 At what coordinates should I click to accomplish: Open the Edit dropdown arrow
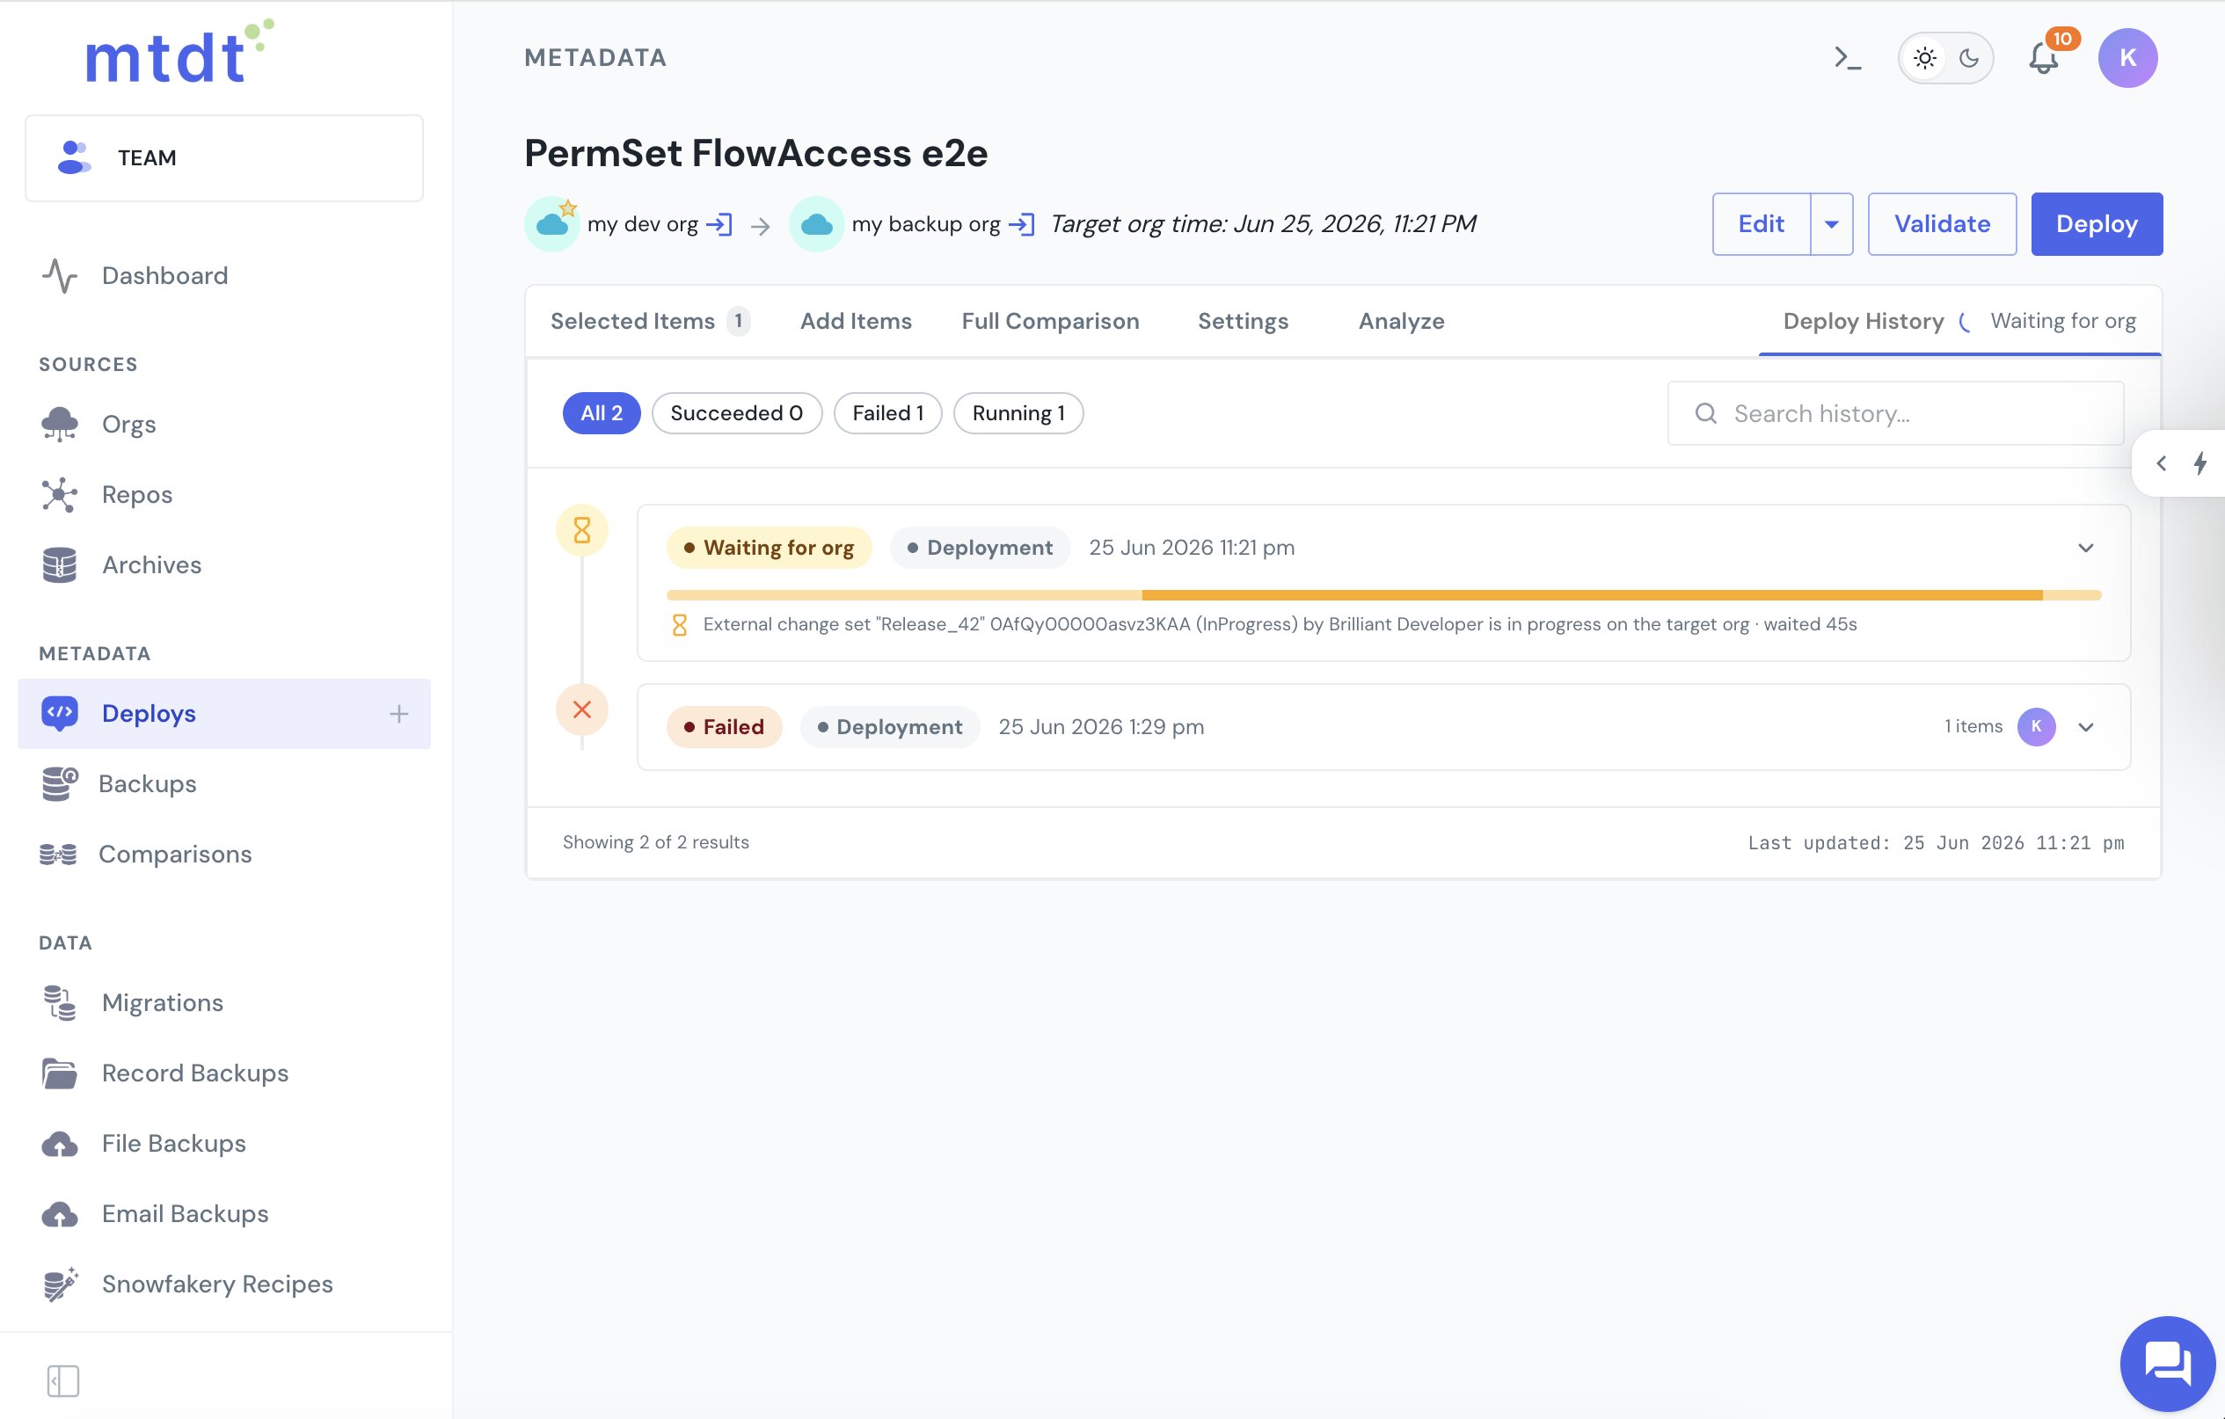coord(1831,224)
